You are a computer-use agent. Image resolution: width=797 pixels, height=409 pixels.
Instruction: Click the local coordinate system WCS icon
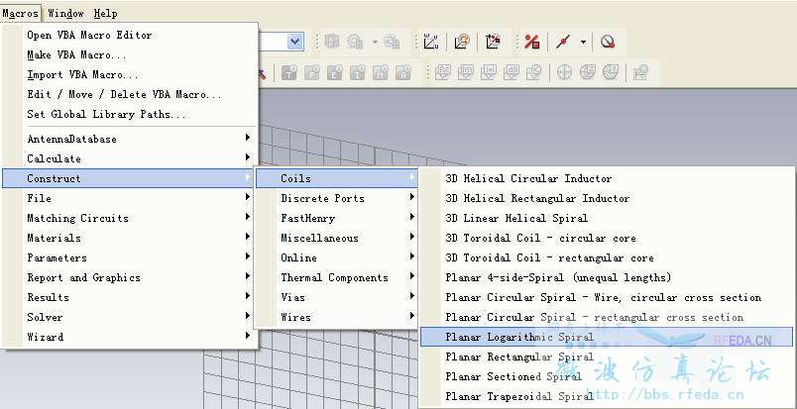tap(431, 42)
